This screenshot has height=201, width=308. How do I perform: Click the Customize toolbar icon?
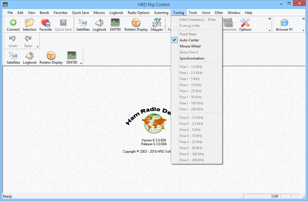(228, 23)
